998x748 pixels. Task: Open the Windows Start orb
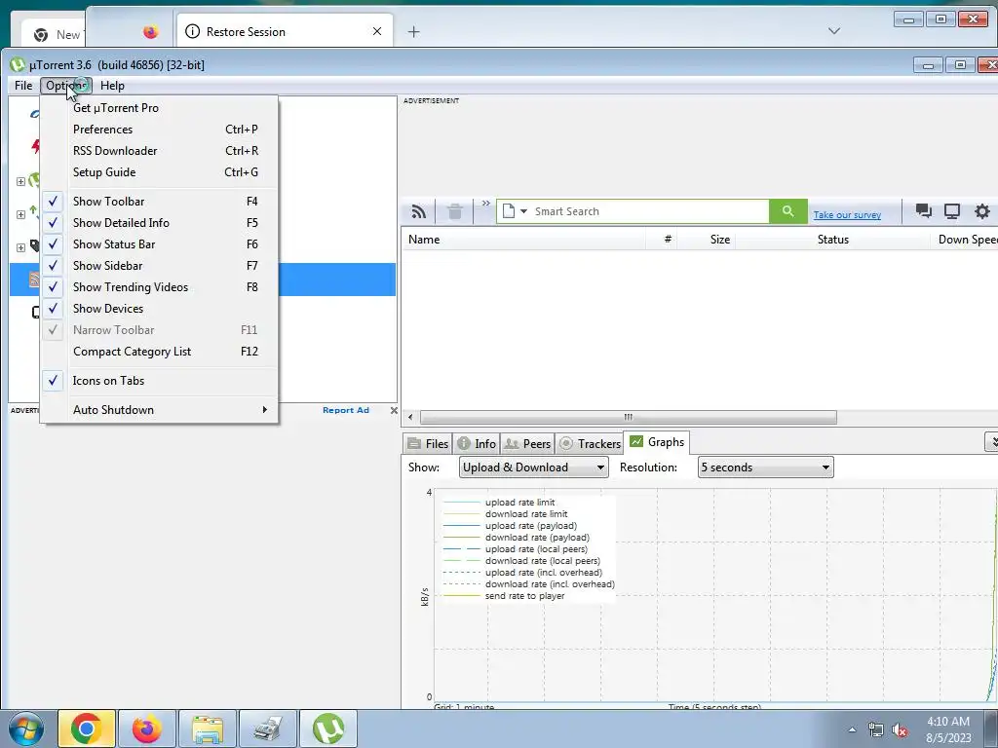(26, 729)
